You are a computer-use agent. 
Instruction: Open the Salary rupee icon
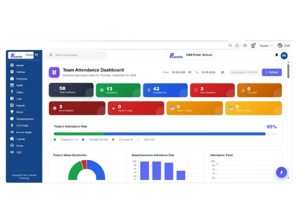tap(12, 92)
